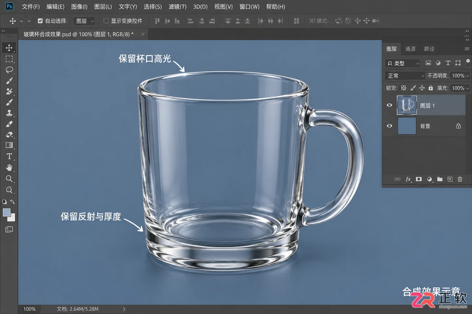Viewport: 472px width, 314px height.
Task: Click the 图层 1 layer thumbnail
Action: (x=407, y=105)
